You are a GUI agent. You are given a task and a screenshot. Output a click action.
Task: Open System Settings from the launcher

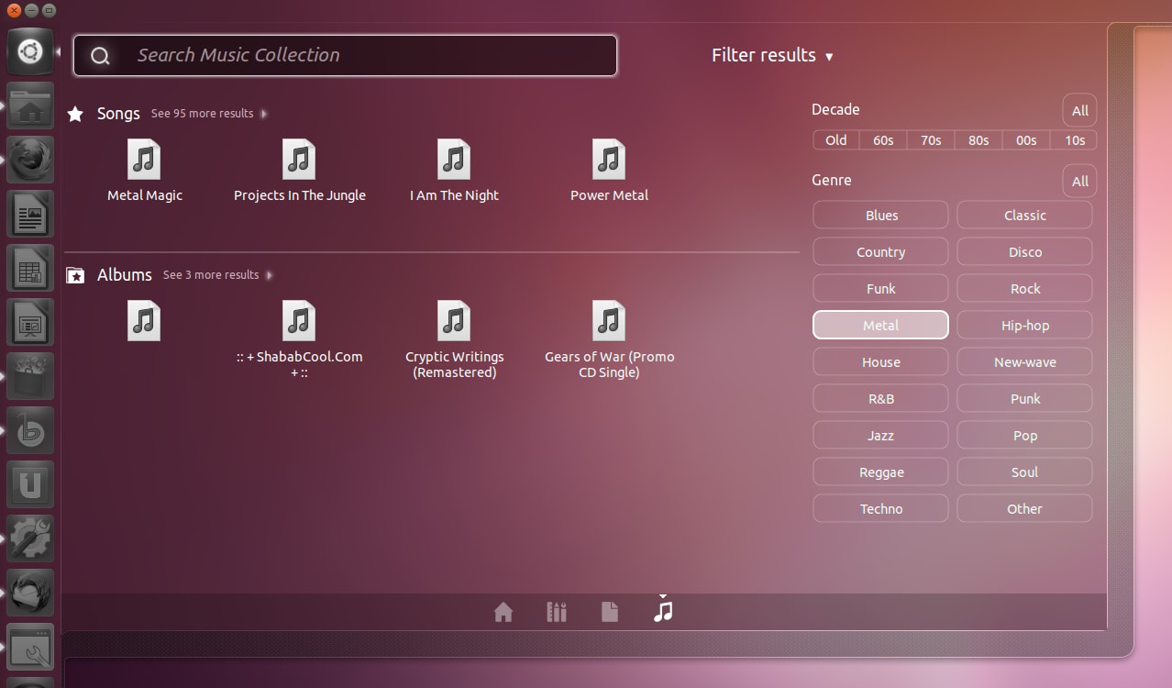point(30,539)
